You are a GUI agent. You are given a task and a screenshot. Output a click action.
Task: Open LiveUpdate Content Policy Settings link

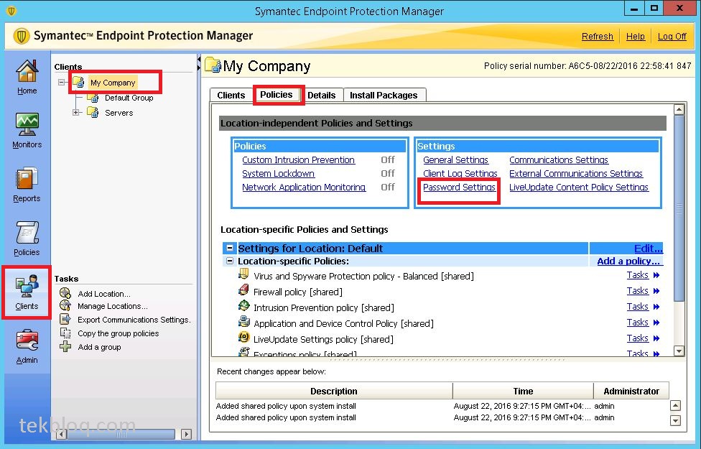pos(578,187)
